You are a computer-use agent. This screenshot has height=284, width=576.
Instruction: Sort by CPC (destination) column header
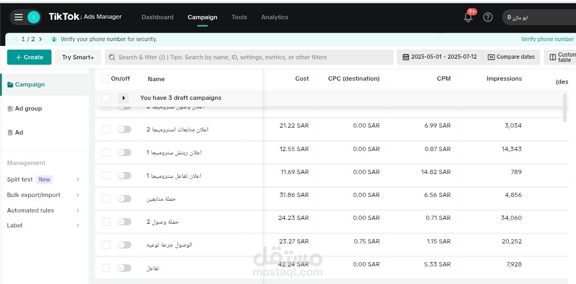pos(354,78)
